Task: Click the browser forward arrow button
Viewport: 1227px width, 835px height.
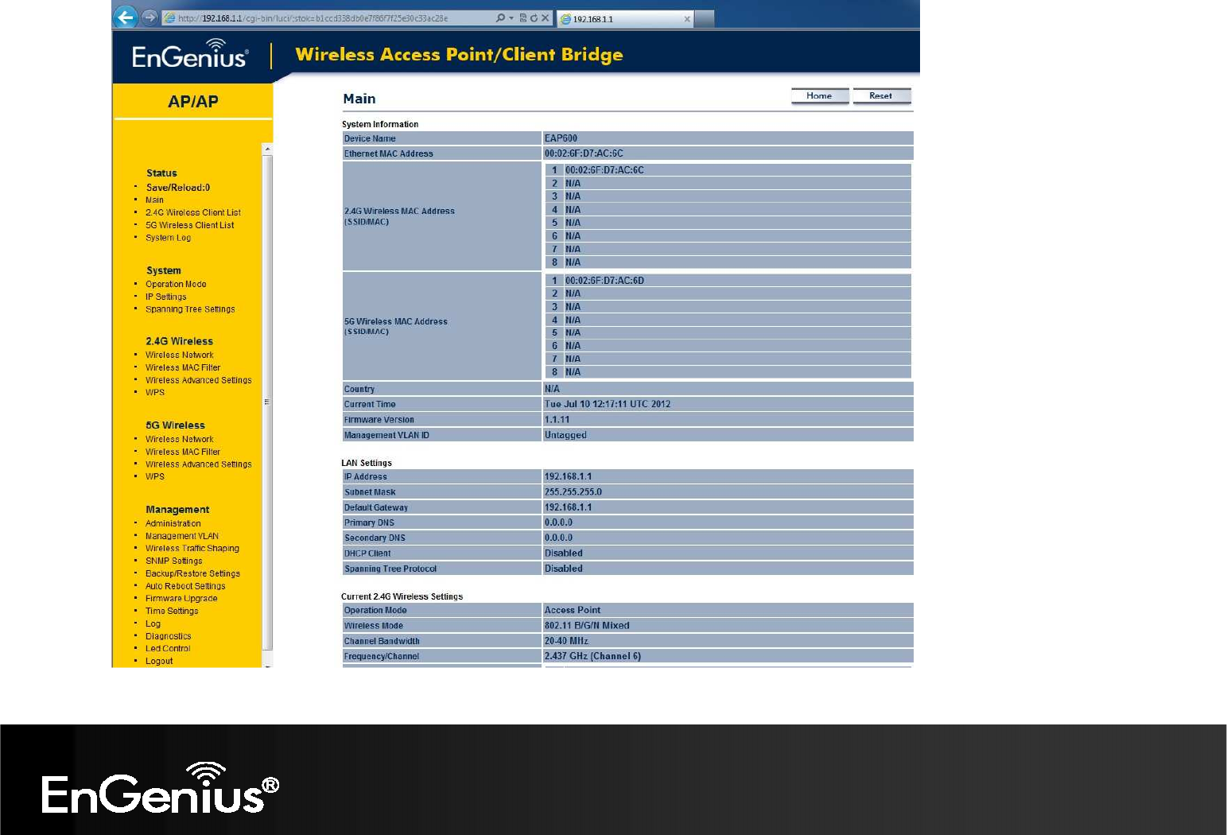Action: [149, 17]
